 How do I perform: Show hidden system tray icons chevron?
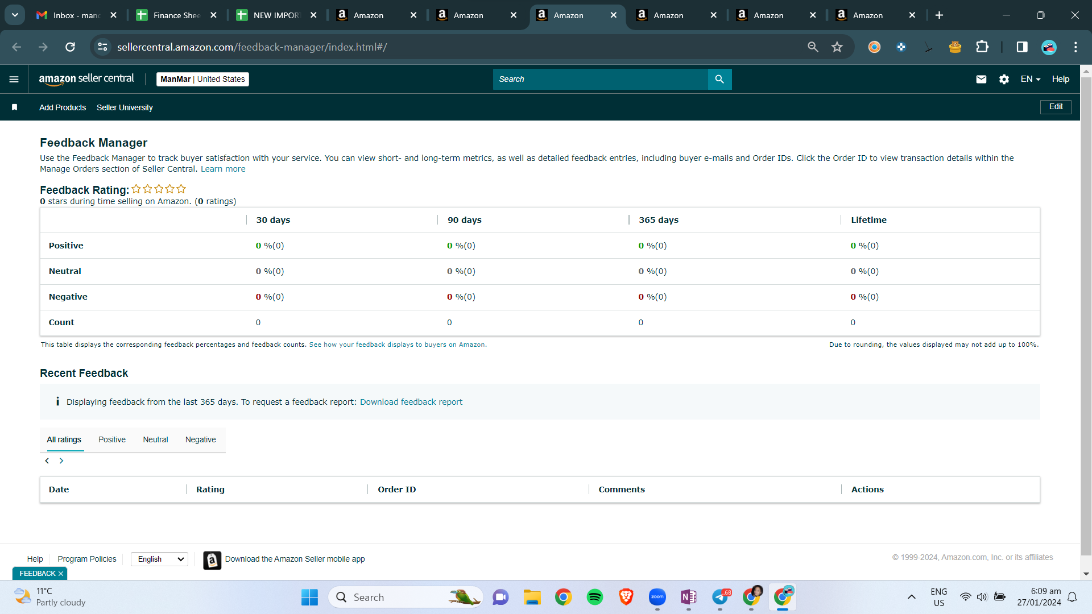coord(912,597)
